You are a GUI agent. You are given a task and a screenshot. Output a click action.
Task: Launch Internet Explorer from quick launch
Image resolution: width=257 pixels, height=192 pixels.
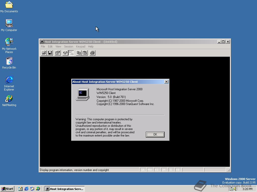(x=26, y=189)
